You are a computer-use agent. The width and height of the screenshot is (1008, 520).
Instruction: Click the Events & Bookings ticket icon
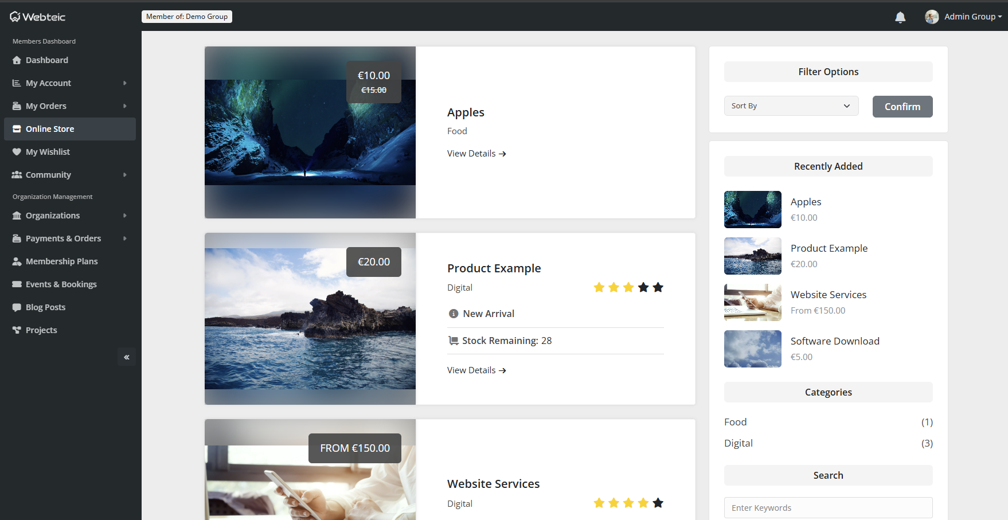17,284
